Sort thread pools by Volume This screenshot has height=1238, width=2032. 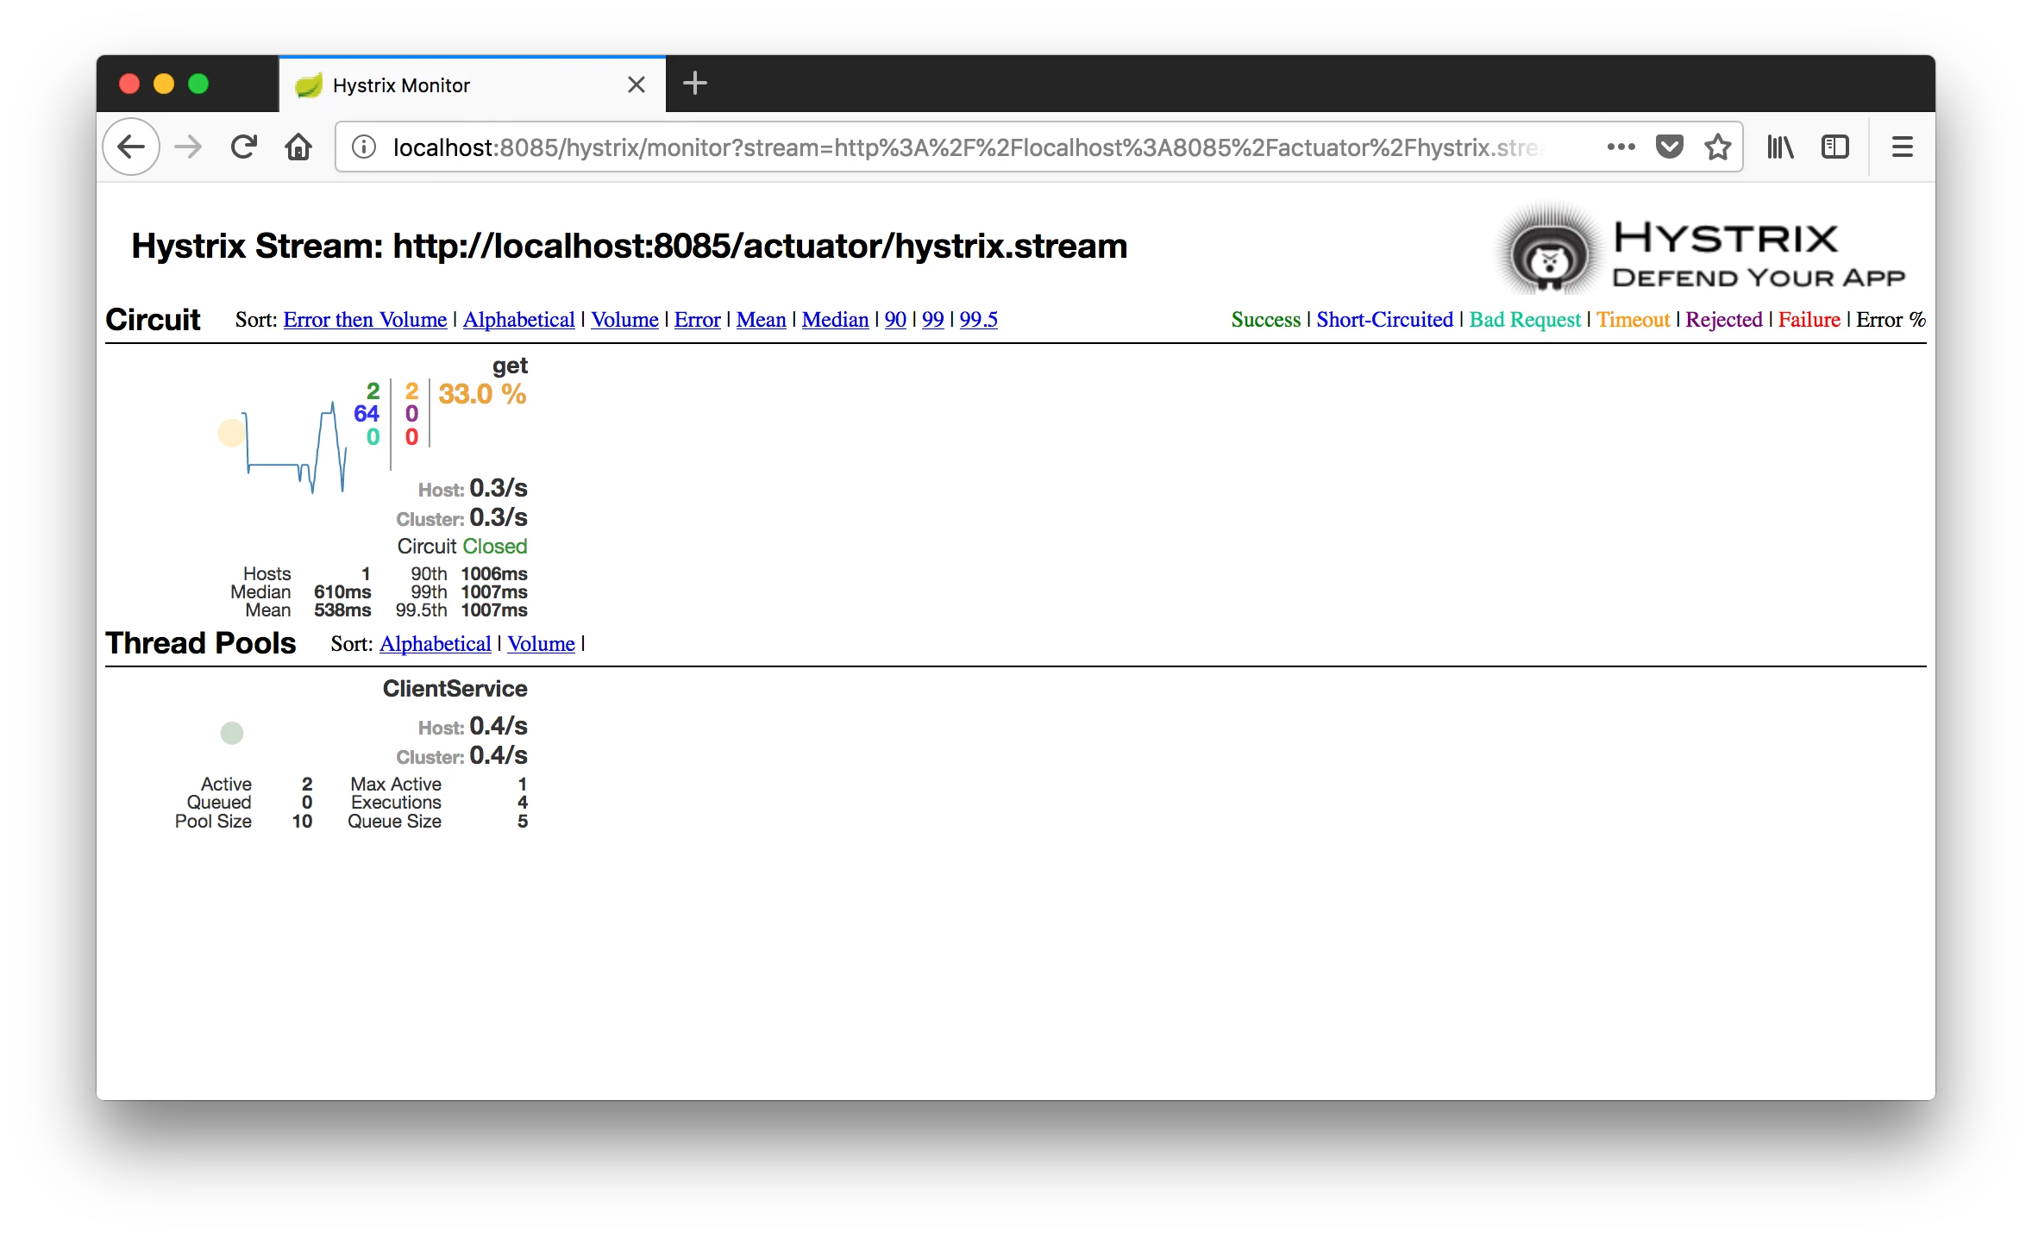coord(541,644)
